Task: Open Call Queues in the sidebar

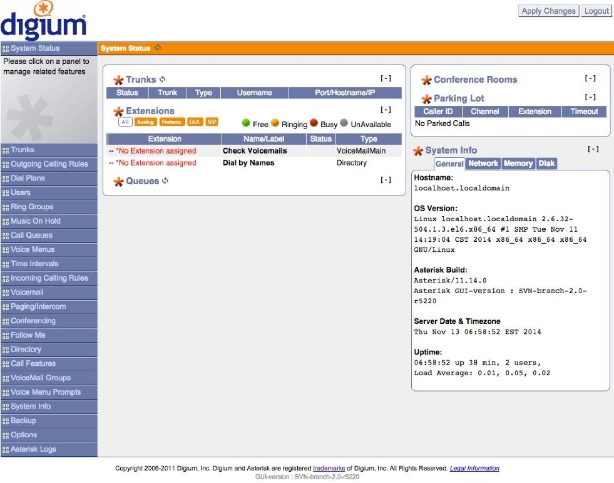Action: point(49,236)
